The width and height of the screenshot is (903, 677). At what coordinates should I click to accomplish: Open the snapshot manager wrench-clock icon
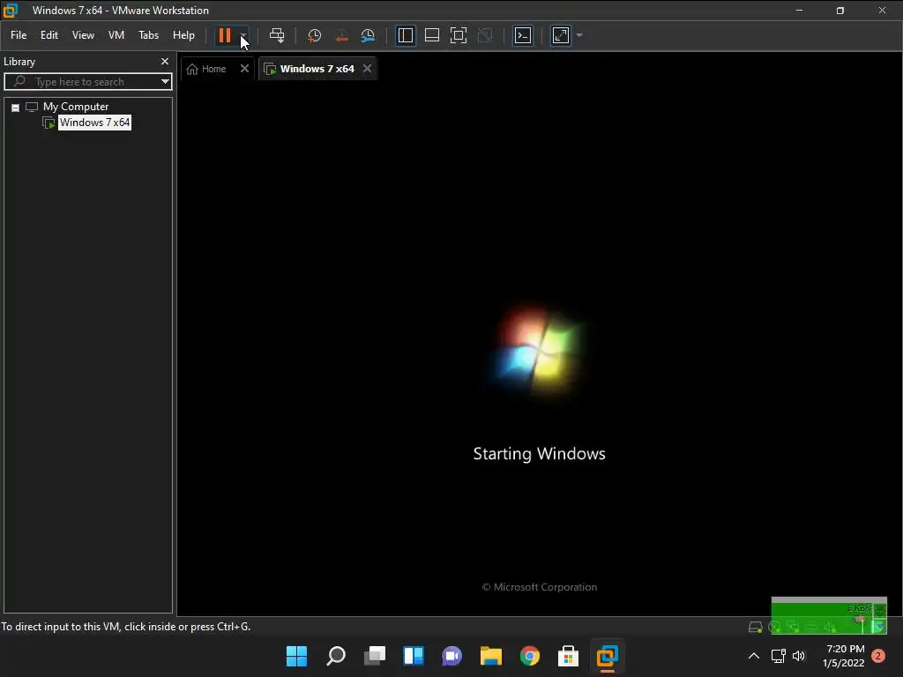(x=368, y=35)
